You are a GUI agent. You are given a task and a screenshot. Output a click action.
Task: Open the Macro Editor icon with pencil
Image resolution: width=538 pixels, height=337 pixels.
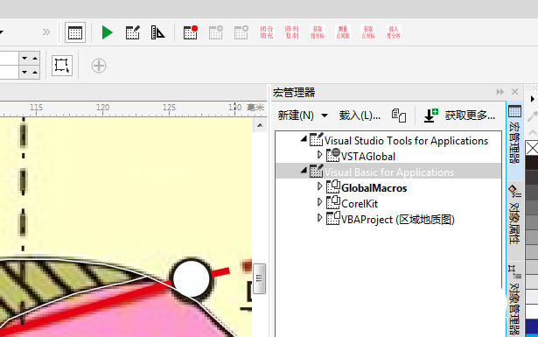click(132, 32)
